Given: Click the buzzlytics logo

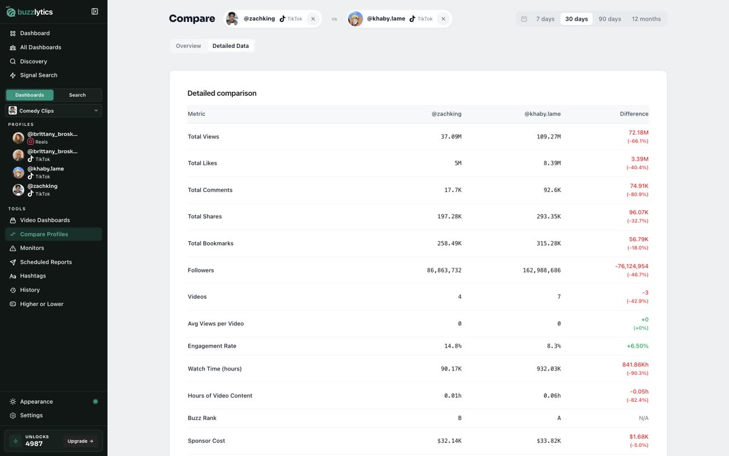Looking at the screenshot, I should pos(29,11).
